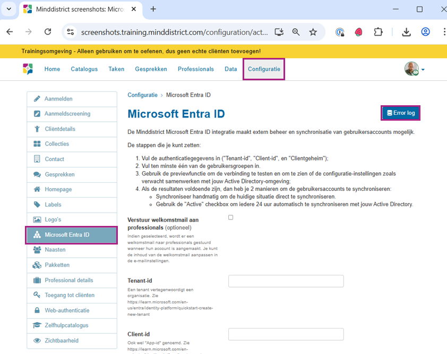The height and width of the screenshot is (354, 447).
Task: Click the Cliëntdetails person icon
Action: [37, 129]
